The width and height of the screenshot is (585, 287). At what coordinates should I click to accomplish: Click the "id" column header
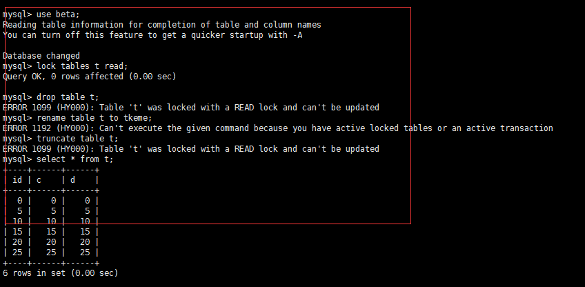pyautogui.click(x=18, y=180)
